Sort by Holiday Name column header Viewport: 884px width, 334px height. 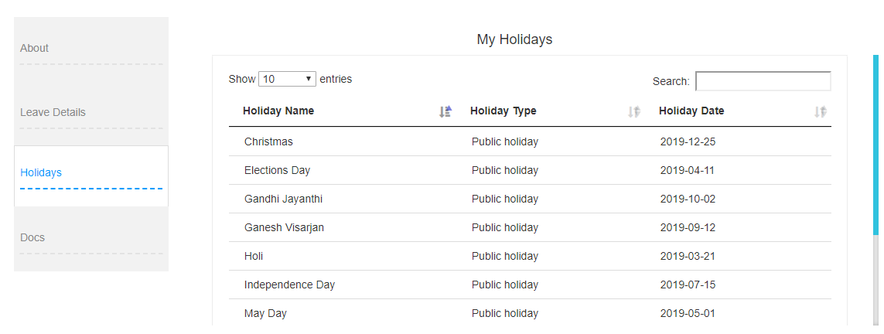click(x=278, y=111)
